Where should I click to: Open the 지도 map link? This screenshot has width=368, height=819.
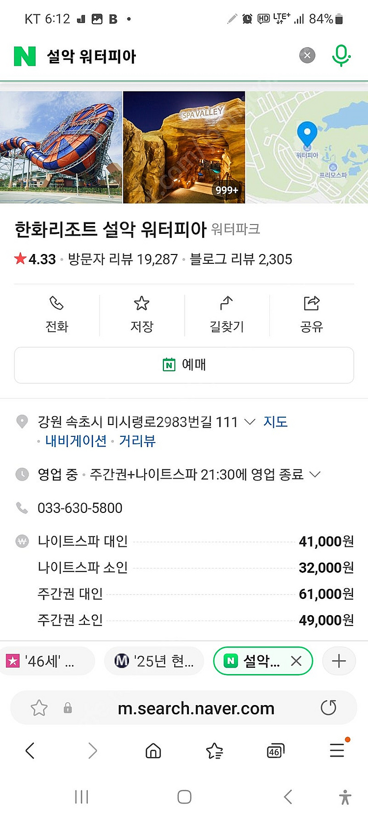[275, 422]
